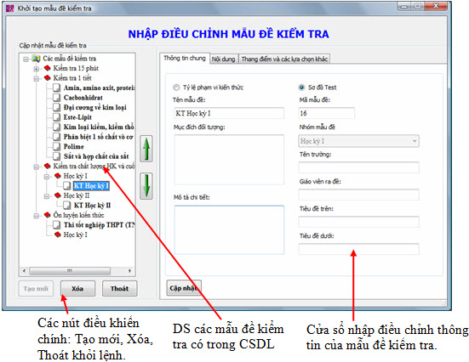Click the Cập nhật button
Viewport: 469px width, 362px height.
tap(183, 288)
